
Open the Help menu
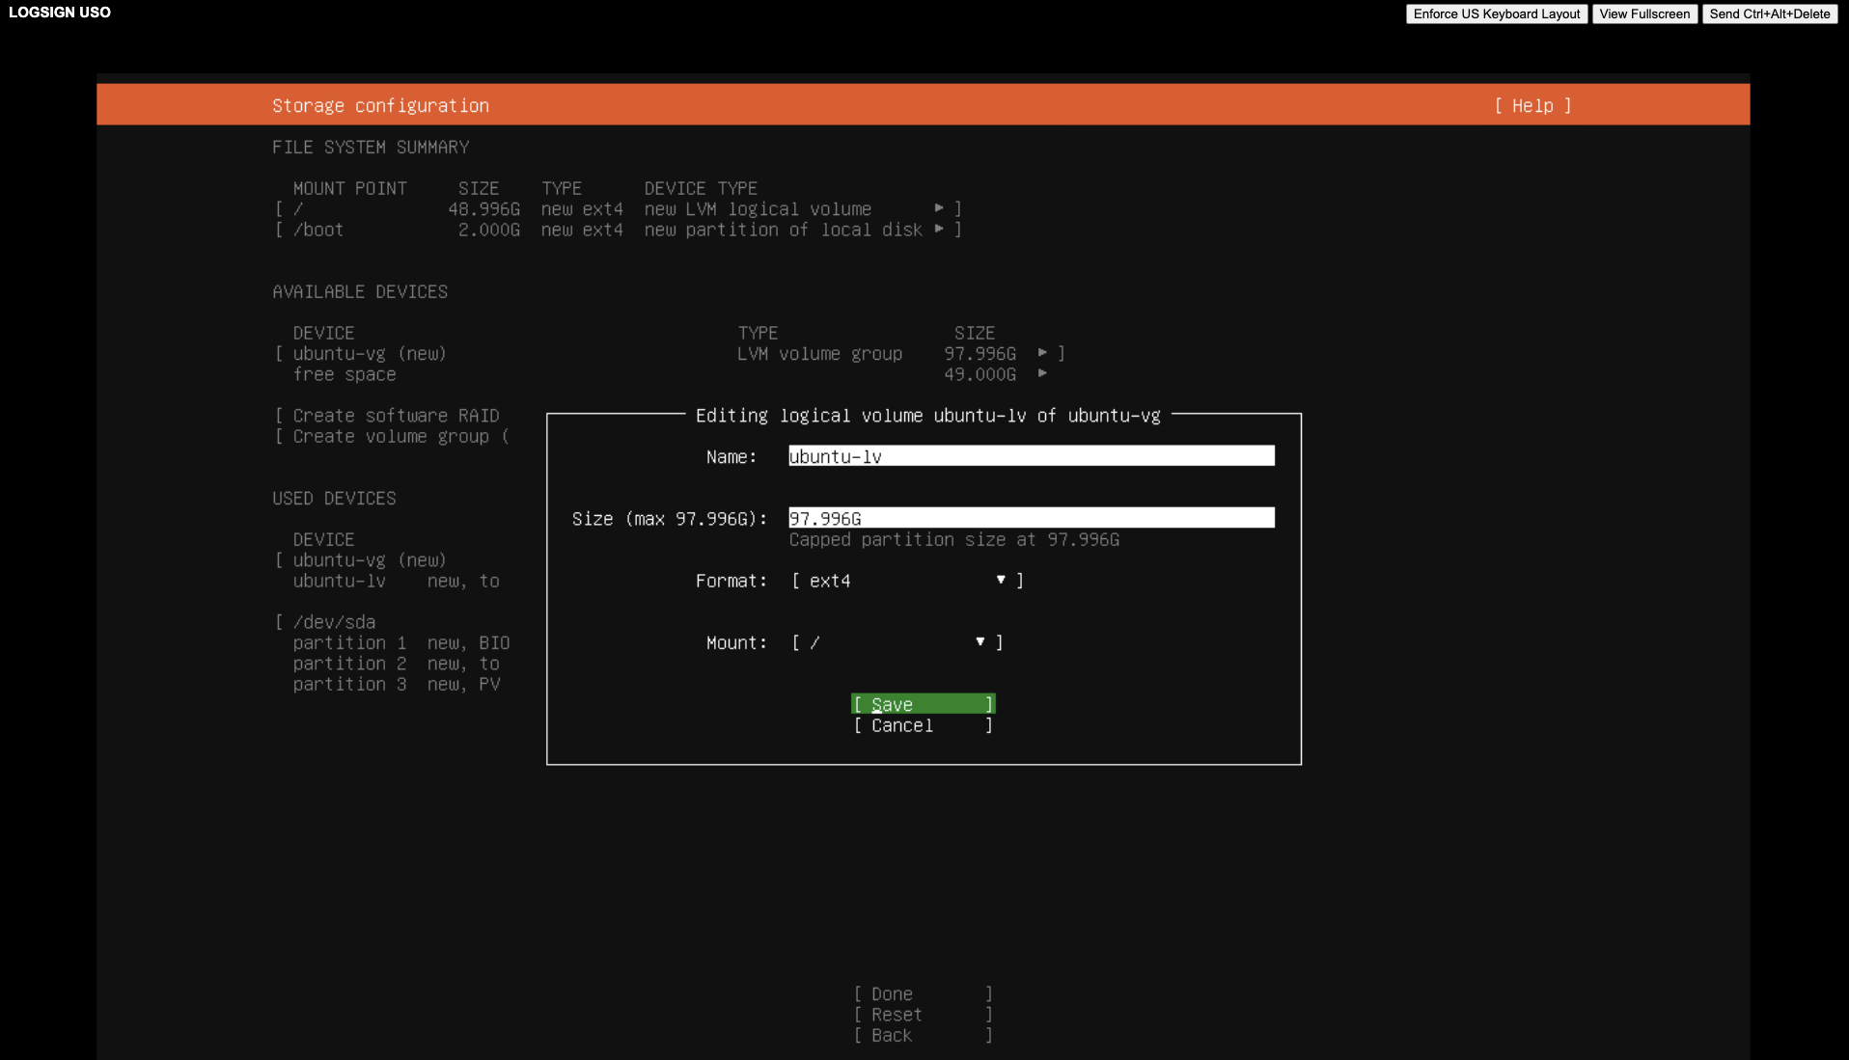tap(1532, 105)
